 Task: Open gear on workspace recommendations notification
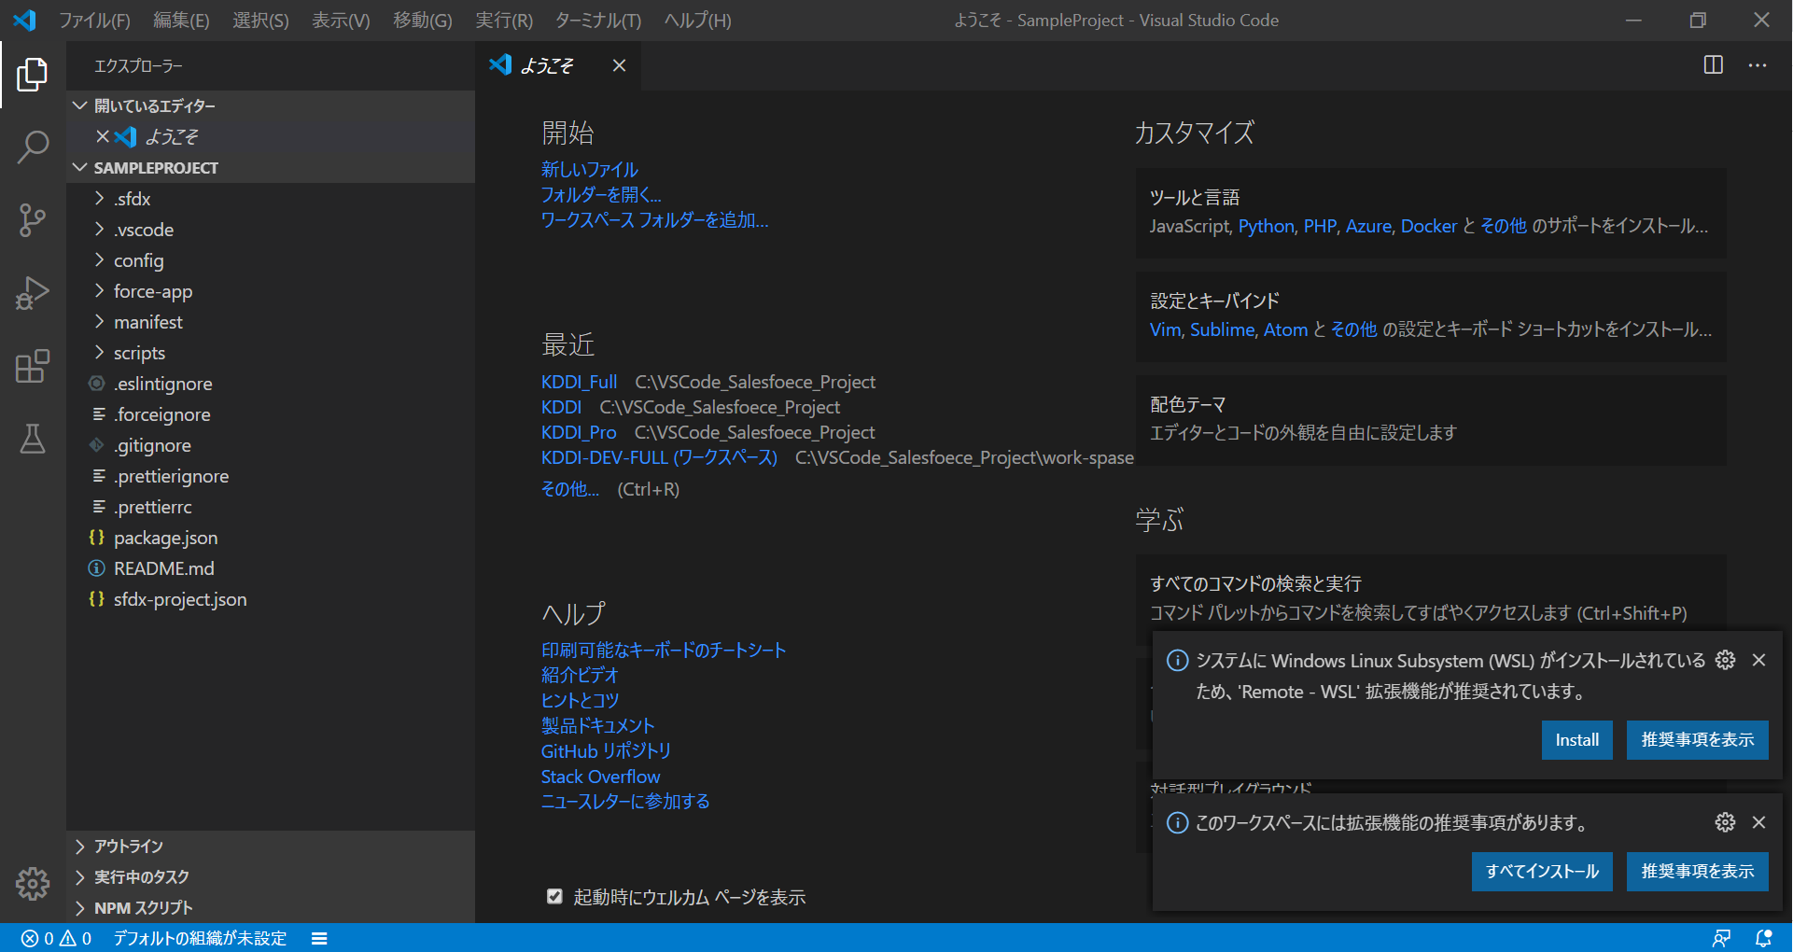(1725, 822)
